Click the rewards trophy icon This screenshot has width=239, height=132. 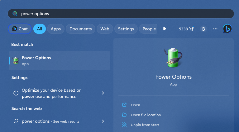(x=192, y=29)
